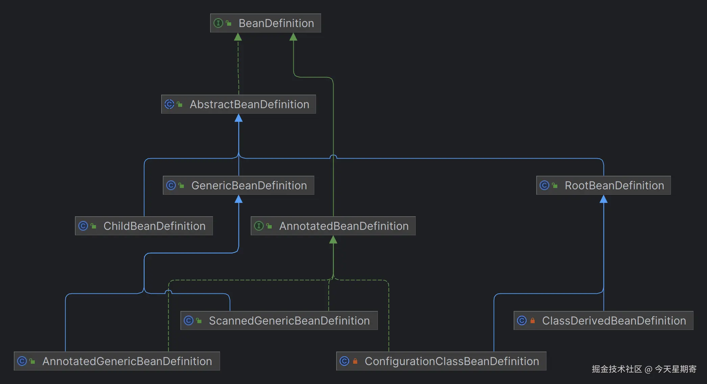Click the interface icon on BeanDefinition node
This screenshot has height=384, width=707.
pyautogui.click(x=218, y=23)
